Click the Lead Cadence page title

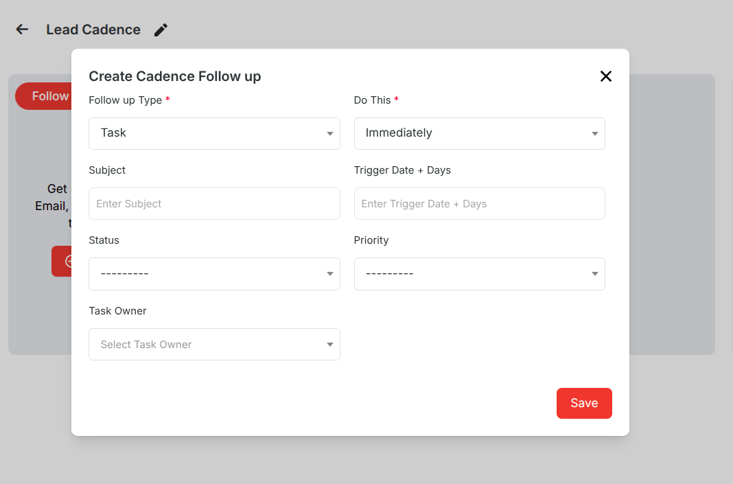coord(93,30)
